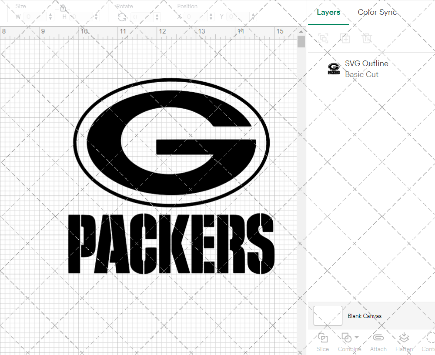
Task: Click the Blank Canvas label
Action: [x=365, y=316]
